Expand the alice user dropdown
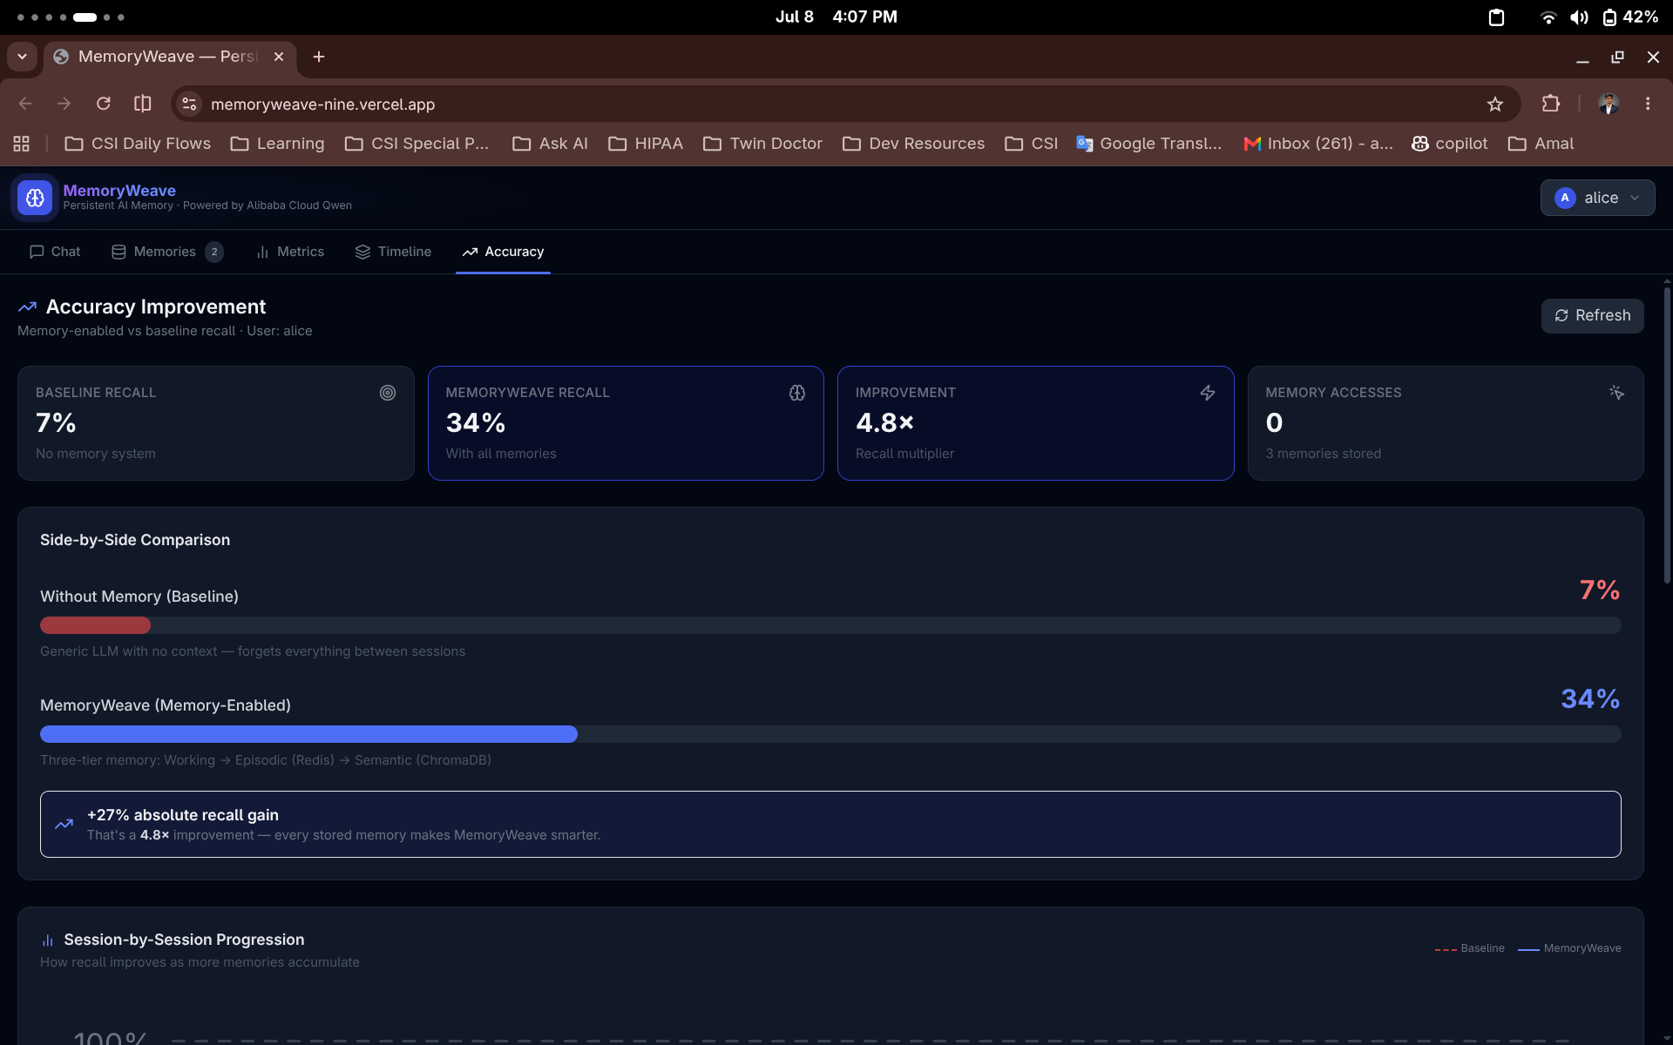Viewport: 1673px width, 1045px height. (1597, 198)
